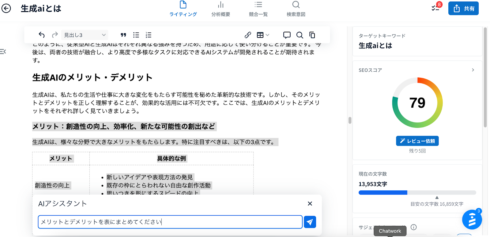Click the heading 生成AIのメリット・デメリット
Screen dimensions: 490x237
[92, 77]
